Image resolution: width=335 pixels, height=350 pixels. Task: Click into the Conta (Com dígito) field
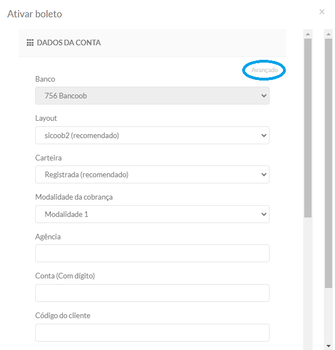tap(152, 293)
